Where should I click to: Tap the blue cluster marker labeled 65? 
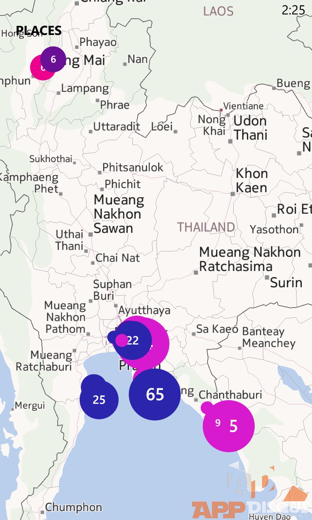[x=155, y=394]
